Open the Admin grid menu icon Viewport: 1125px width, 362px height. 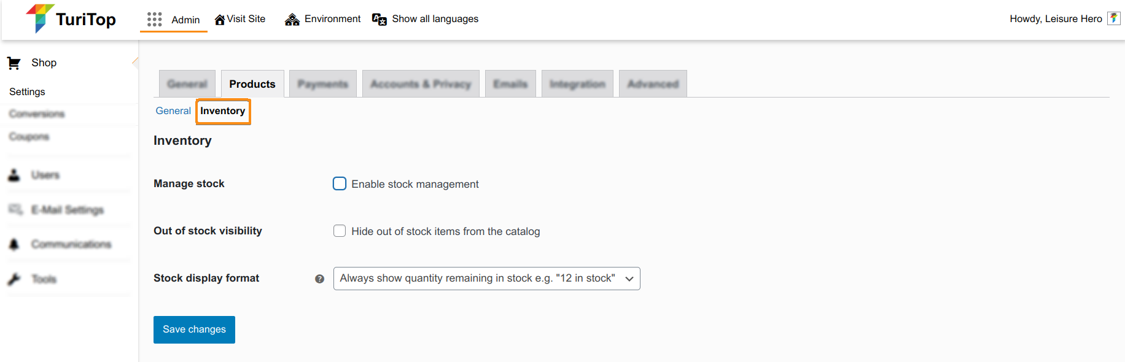pos(154,20)
